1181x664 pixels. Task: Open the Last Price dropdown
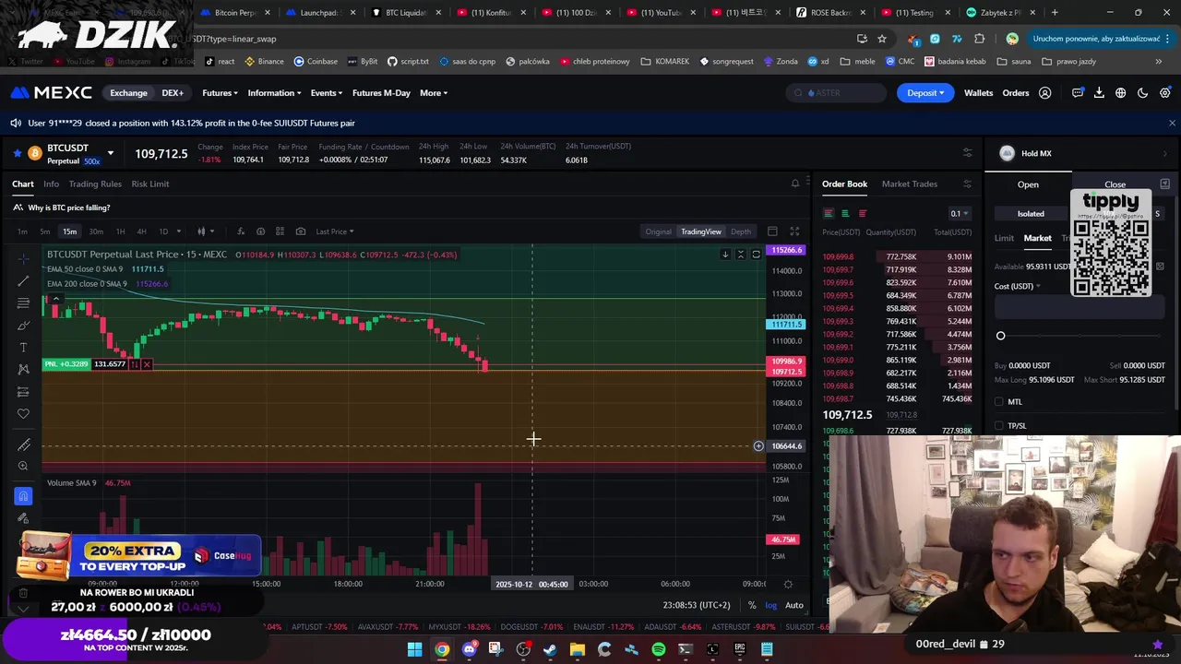click(x=335, y=231)
